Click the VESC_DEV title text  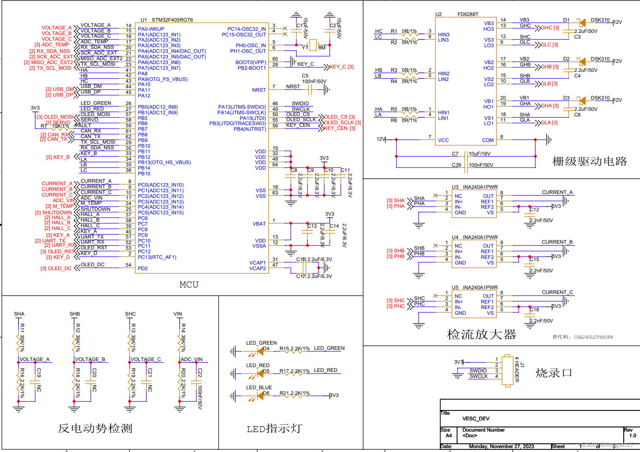tap(476, 419)
